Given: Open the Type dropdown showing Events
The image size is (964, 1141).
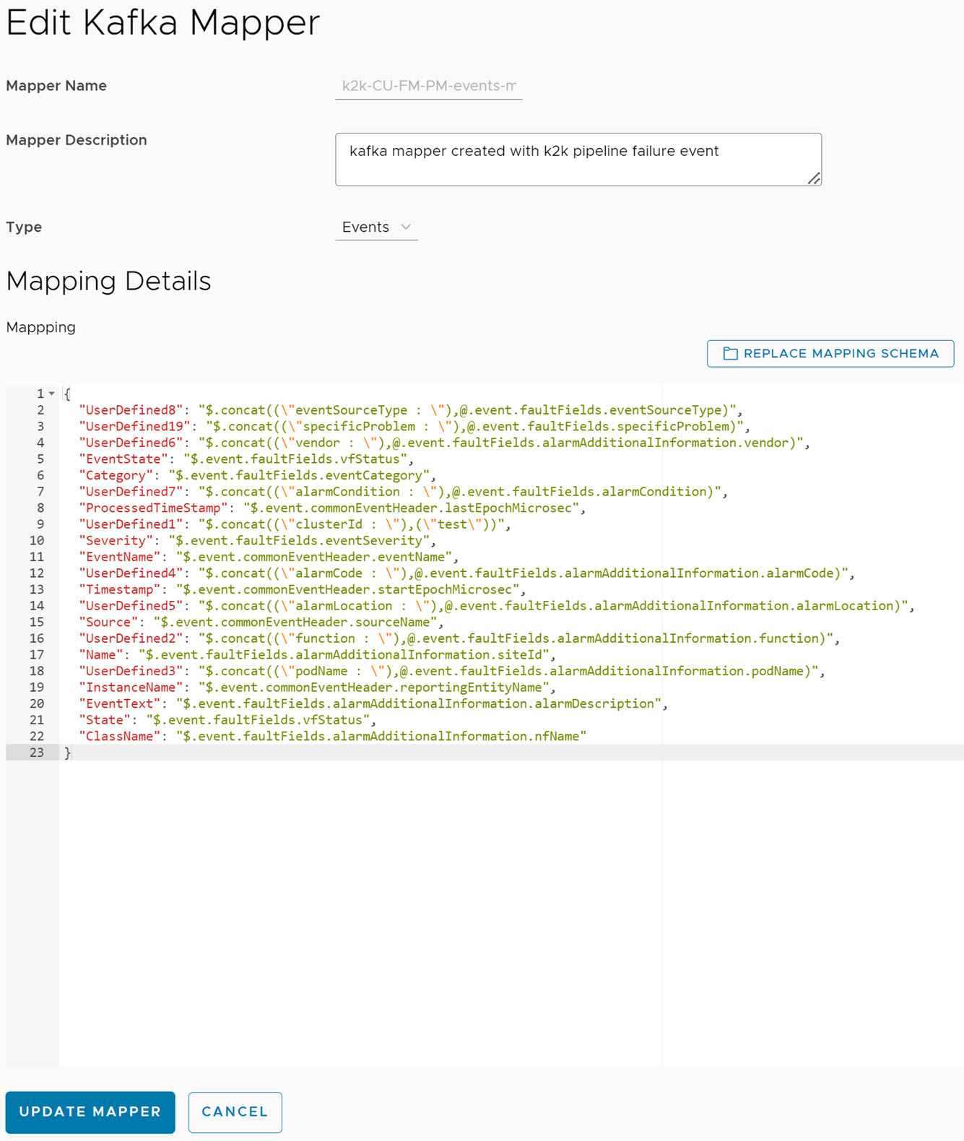Looking at the screenshot, I should tap(376, 227).
